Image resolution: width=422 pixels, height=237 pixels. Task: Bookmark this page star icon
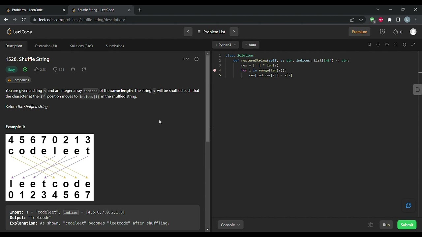pyautogui.click(x=361, y=20)
